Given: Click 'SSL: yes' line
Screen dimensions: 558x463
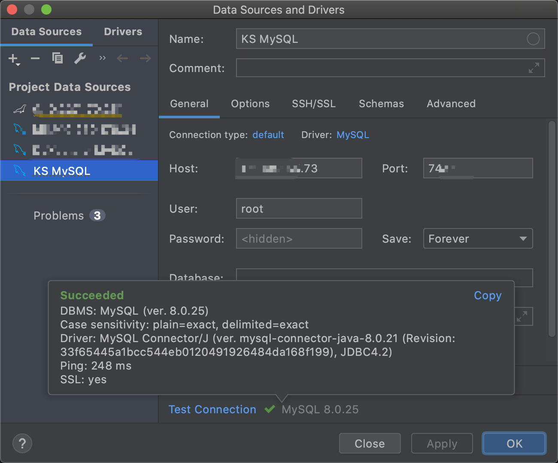Looking at the screenshot, I should 83,379.
